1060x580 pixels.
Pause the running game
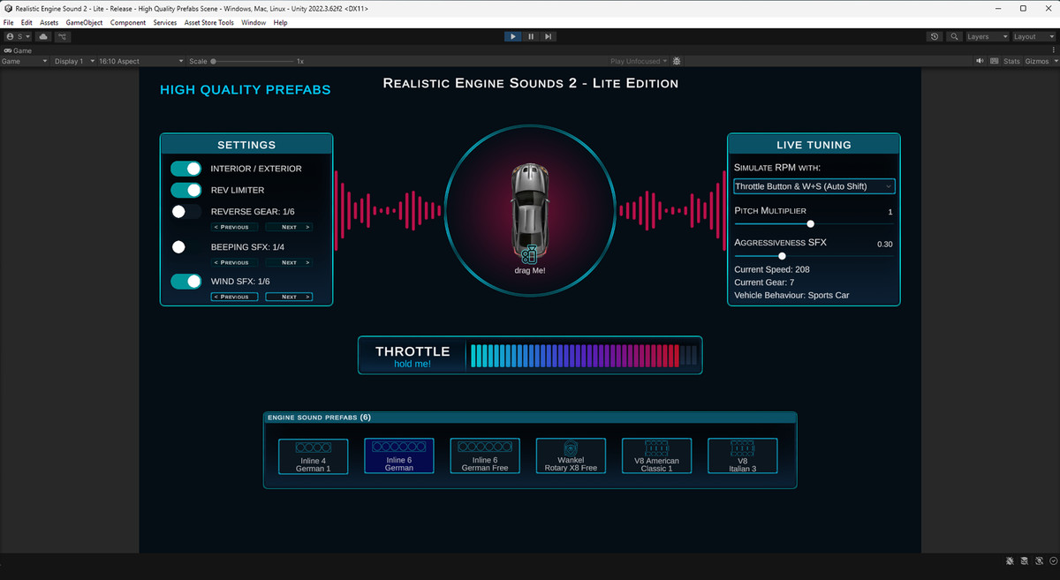click(x=531, y=36)
